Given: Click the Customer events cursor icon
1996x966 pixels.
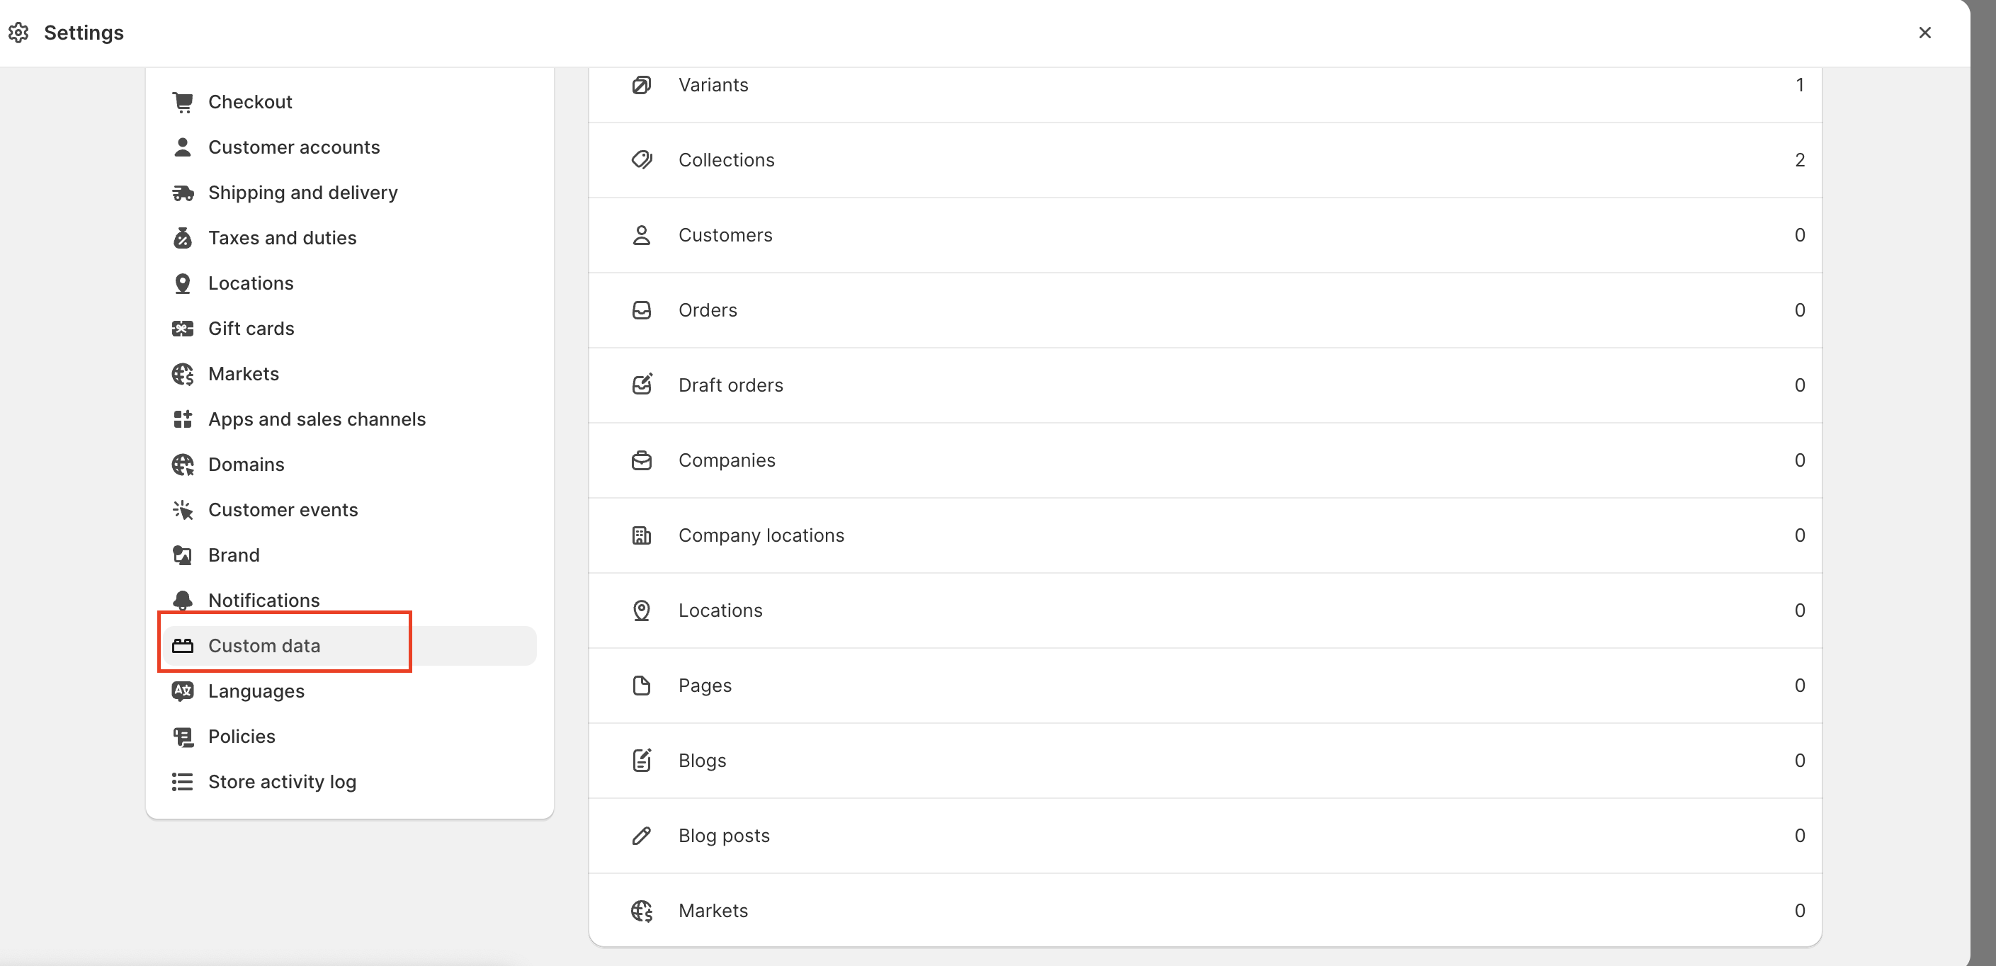Looking at the screenshot, I should coord(183,510).
